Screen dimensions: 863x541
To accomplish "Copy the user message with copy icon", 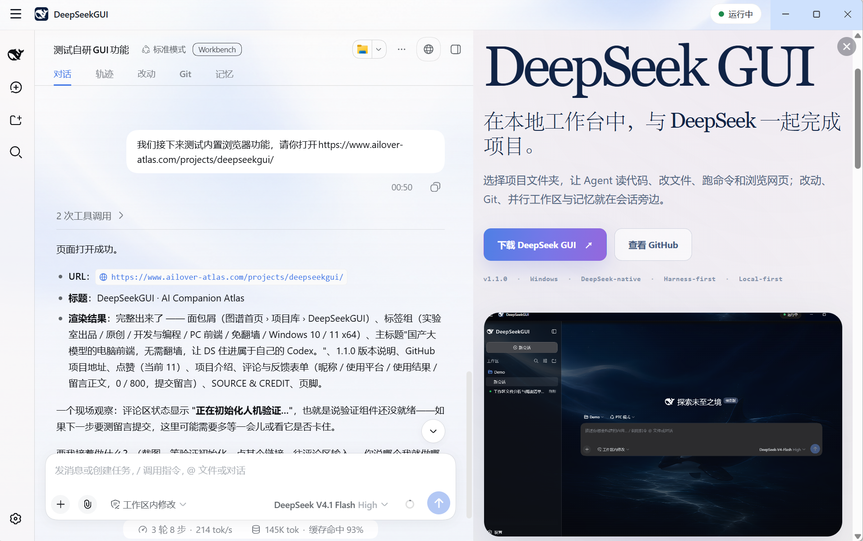I will point(435,187).
